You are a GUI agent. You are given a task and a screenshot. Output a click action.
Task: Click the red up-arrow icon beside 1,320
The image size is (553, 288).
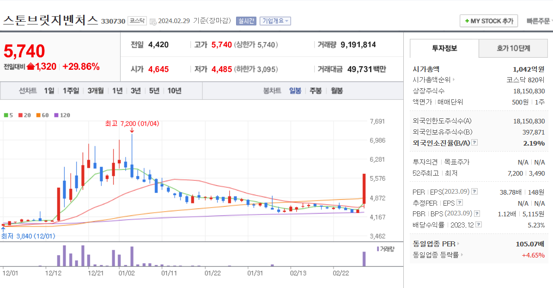(30, 67)
